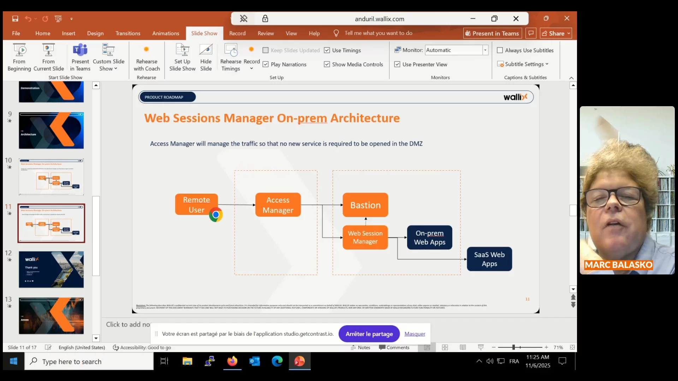Start slideshow From Beginning

point(19,57)
